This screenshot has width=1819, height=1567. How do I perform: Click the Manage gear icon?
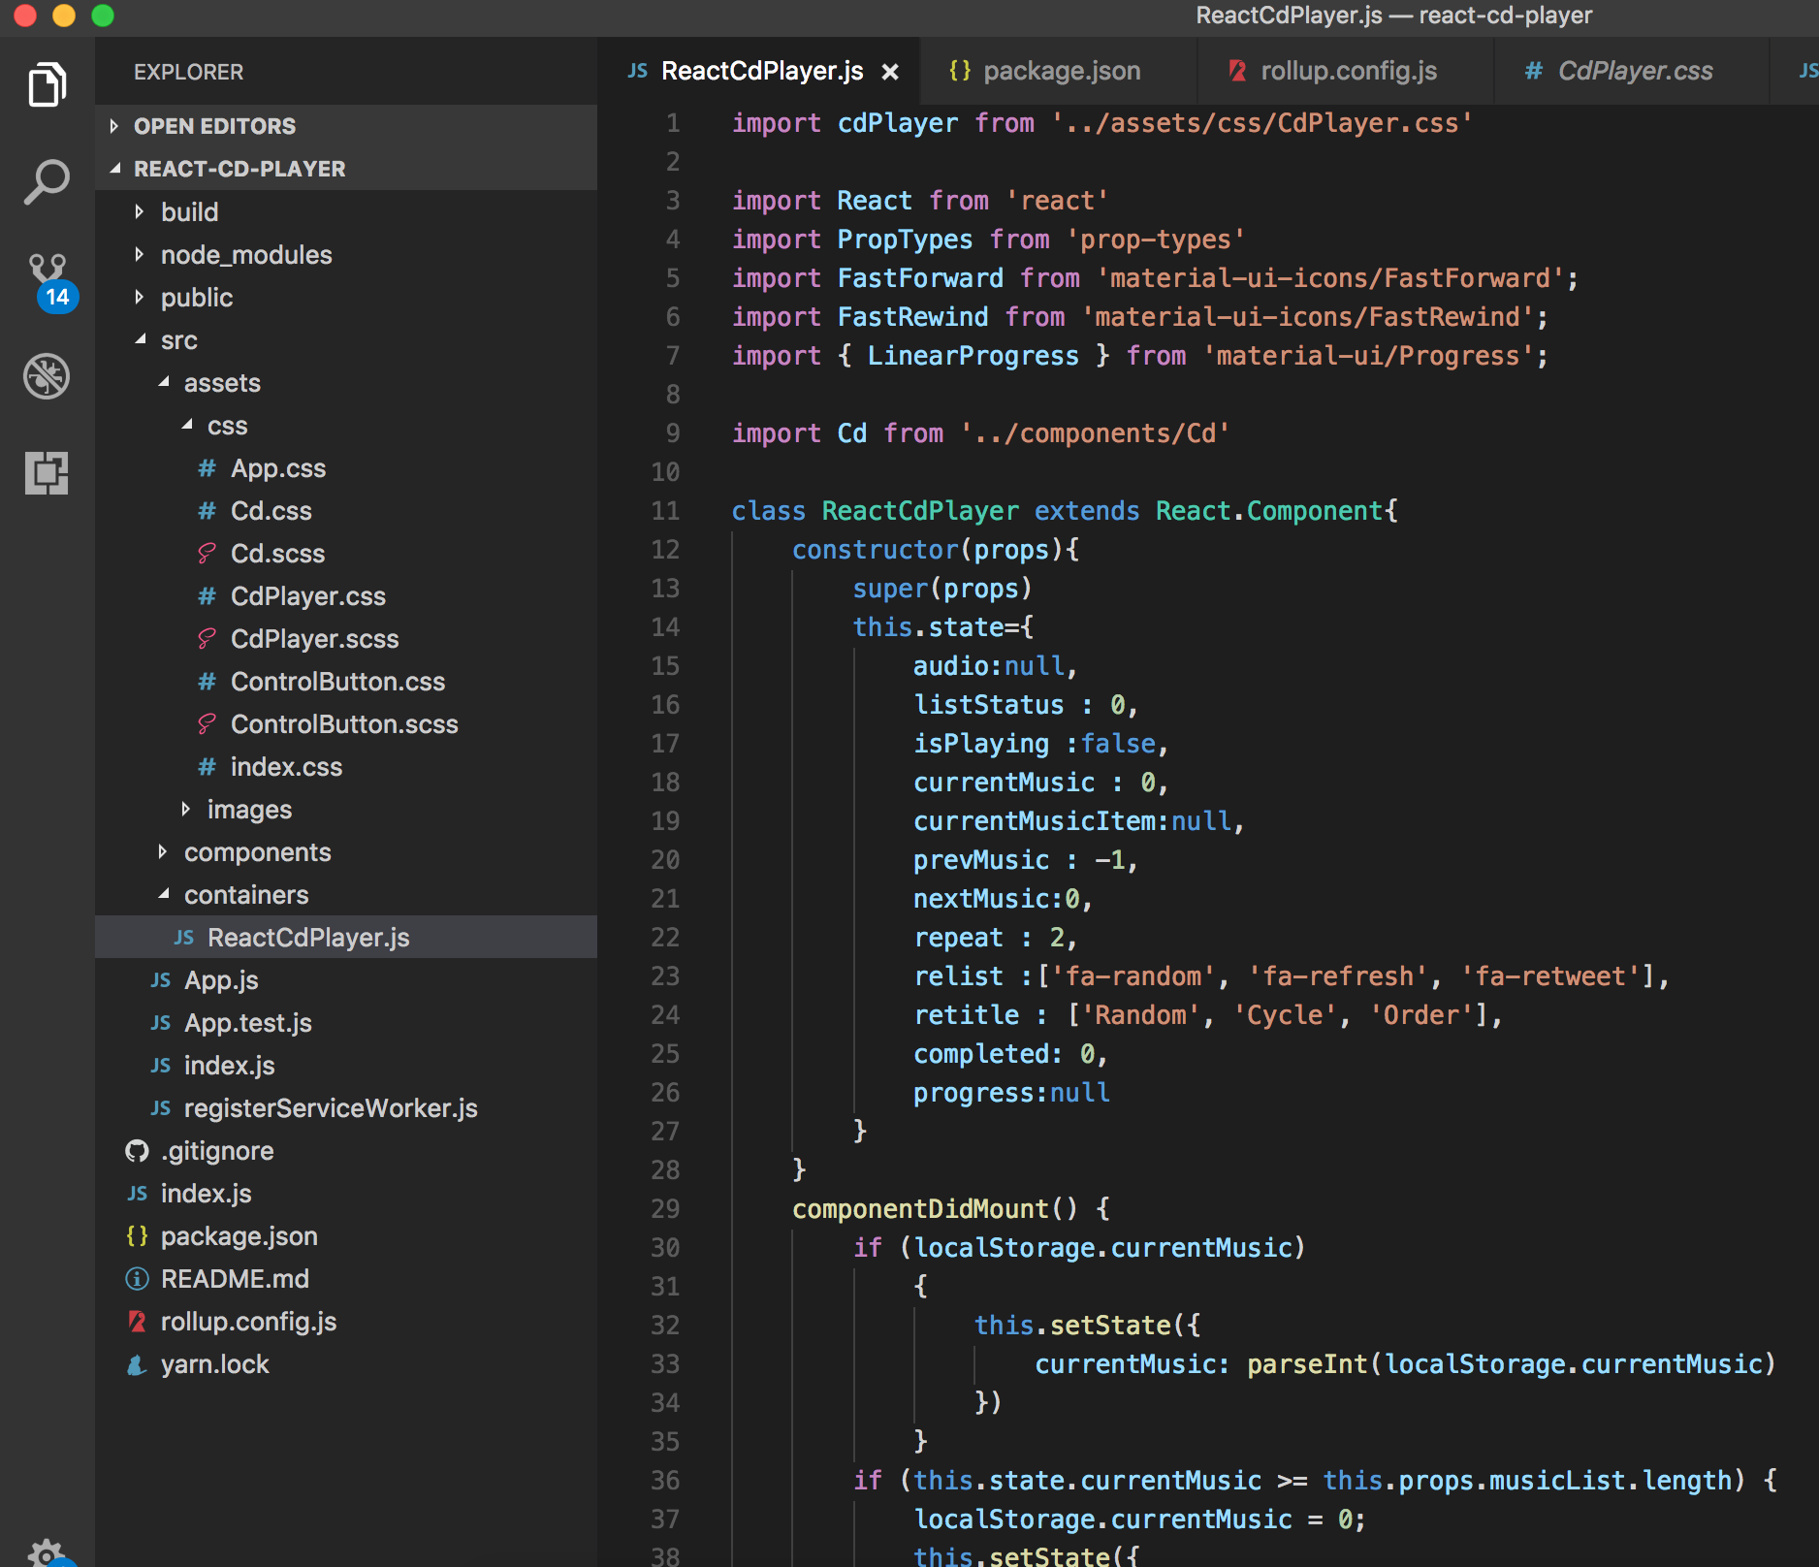47,1551
